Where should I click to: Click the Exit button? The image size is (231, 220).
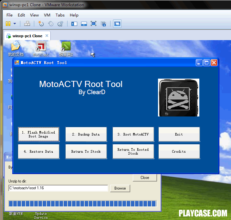click(179, 134)
